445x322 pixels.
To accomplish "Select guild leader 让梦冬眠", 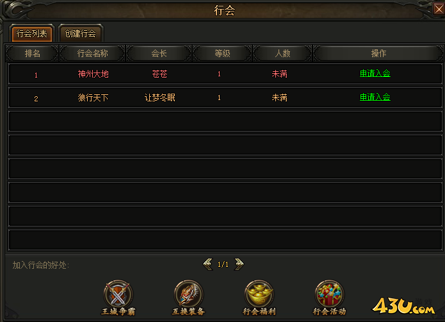I will [x=160, y=97].
